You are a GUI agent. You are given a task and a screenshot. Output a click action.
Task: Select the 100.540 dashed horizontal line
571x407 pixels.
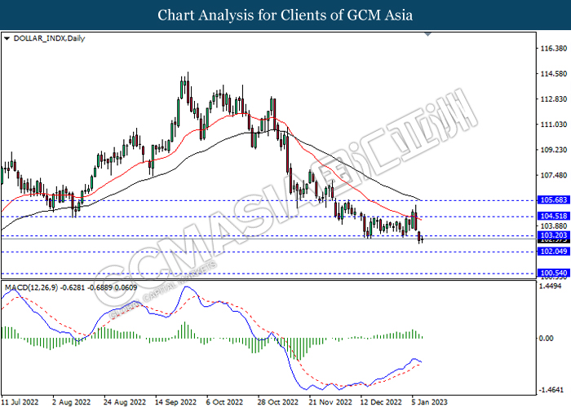pos(268,274)
